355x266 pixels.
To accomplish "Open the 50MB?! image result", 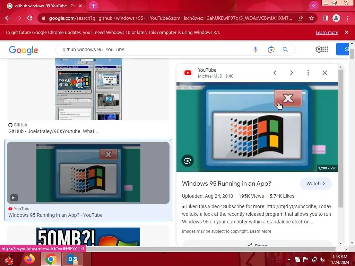I will pos(88,237).
